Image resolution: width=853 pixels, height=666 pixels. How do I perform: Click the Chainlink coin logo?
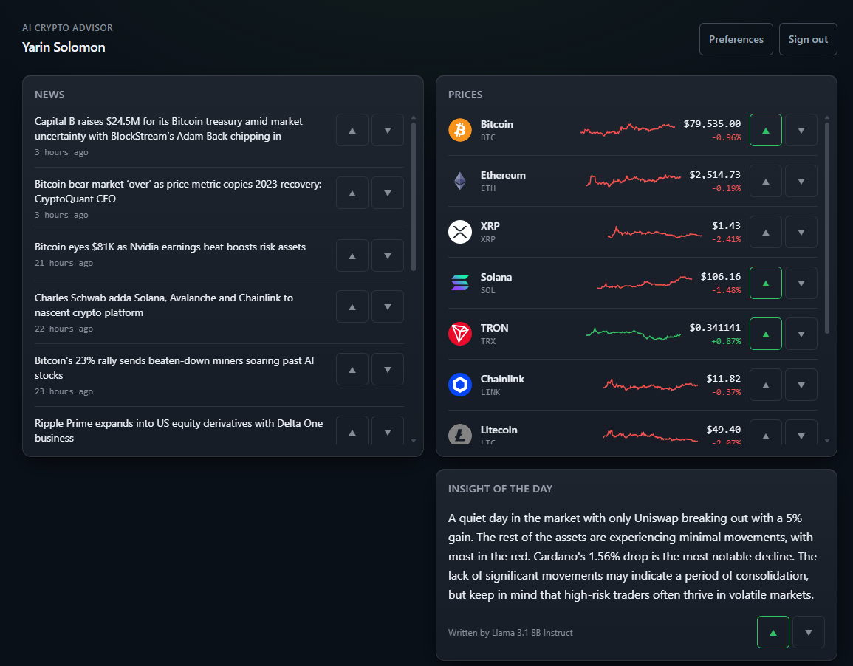[459, 385]
